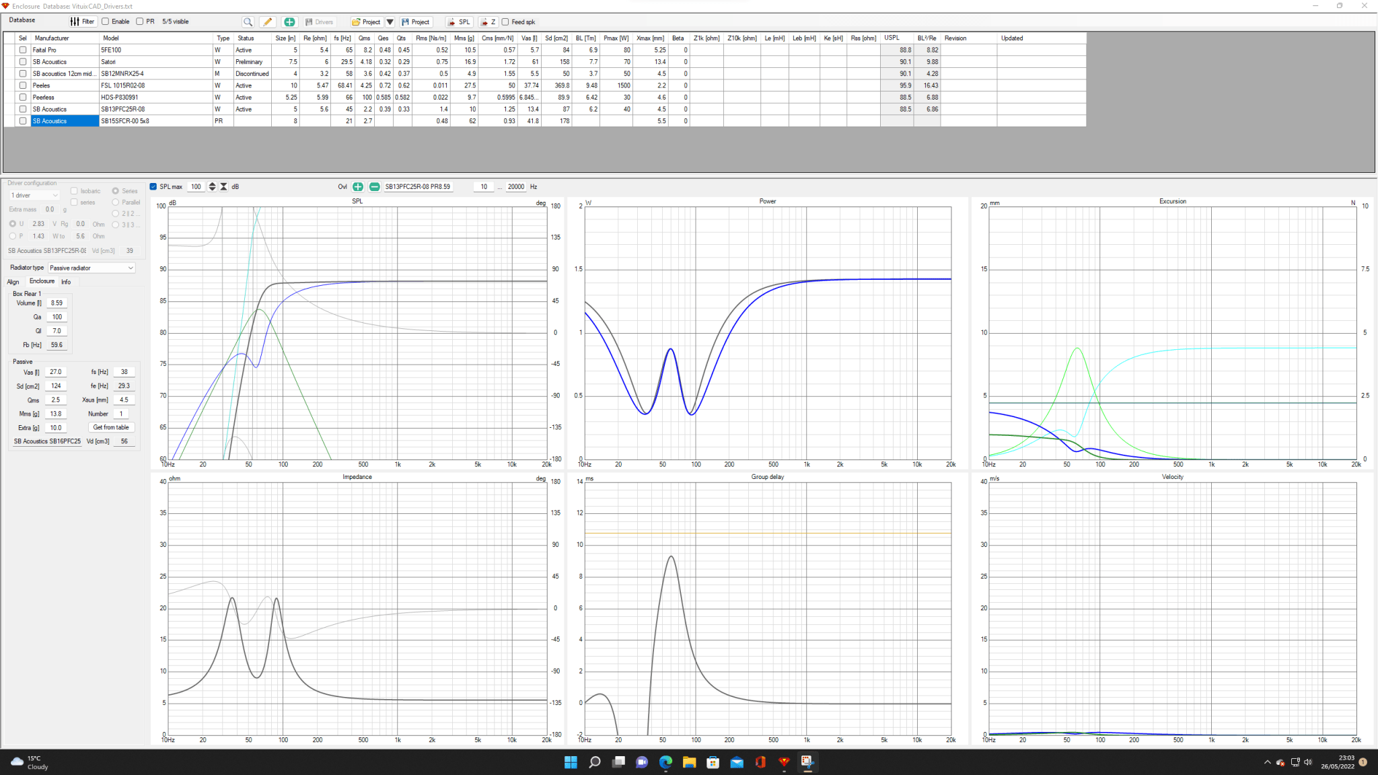Add an overlay with green plus
1378x775 pixels.
tap(358, 186)
